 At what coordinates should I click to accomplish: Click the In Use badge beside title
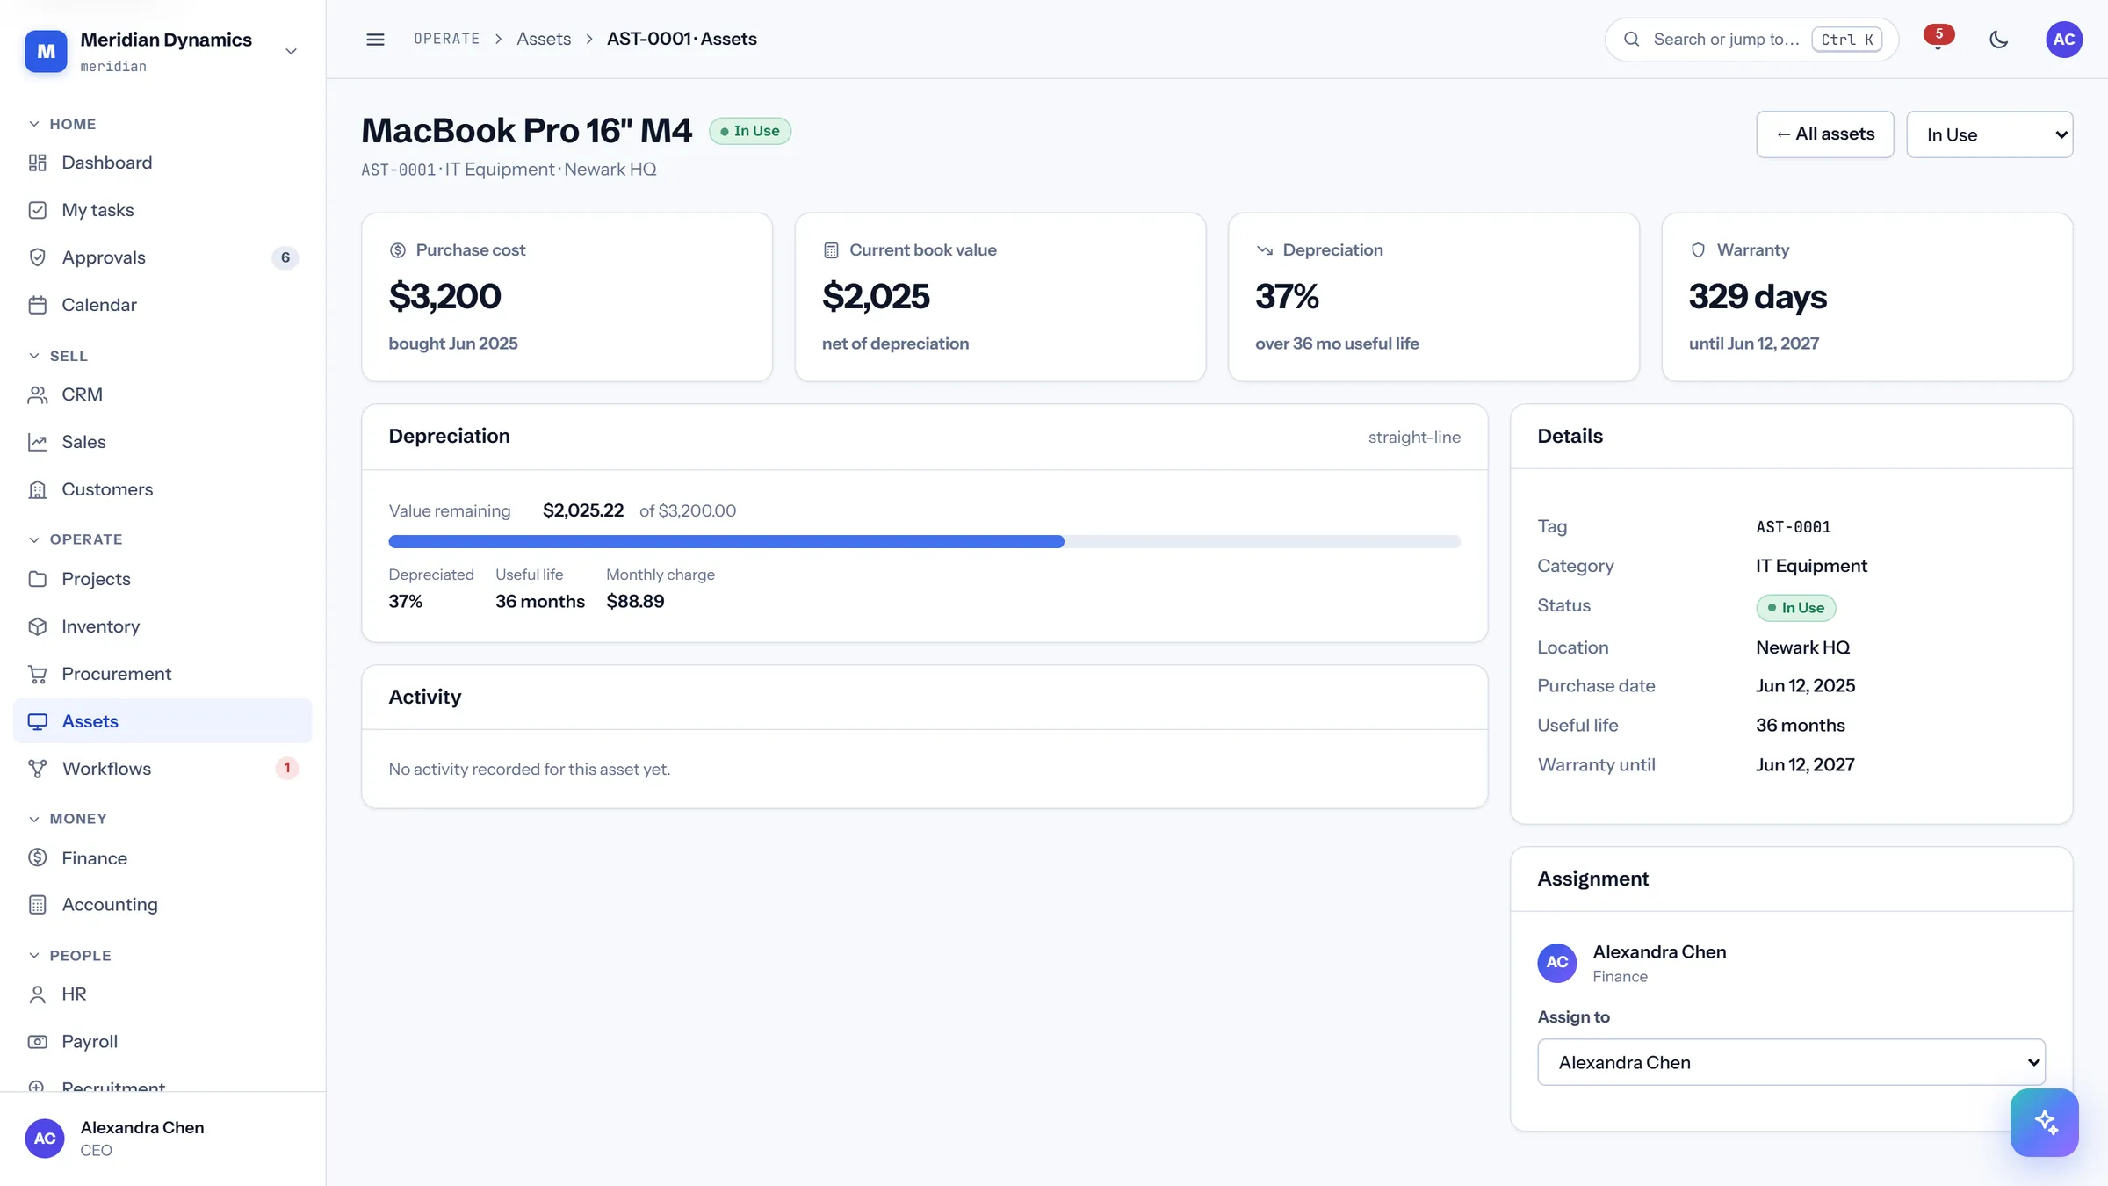tap(750, 131)
